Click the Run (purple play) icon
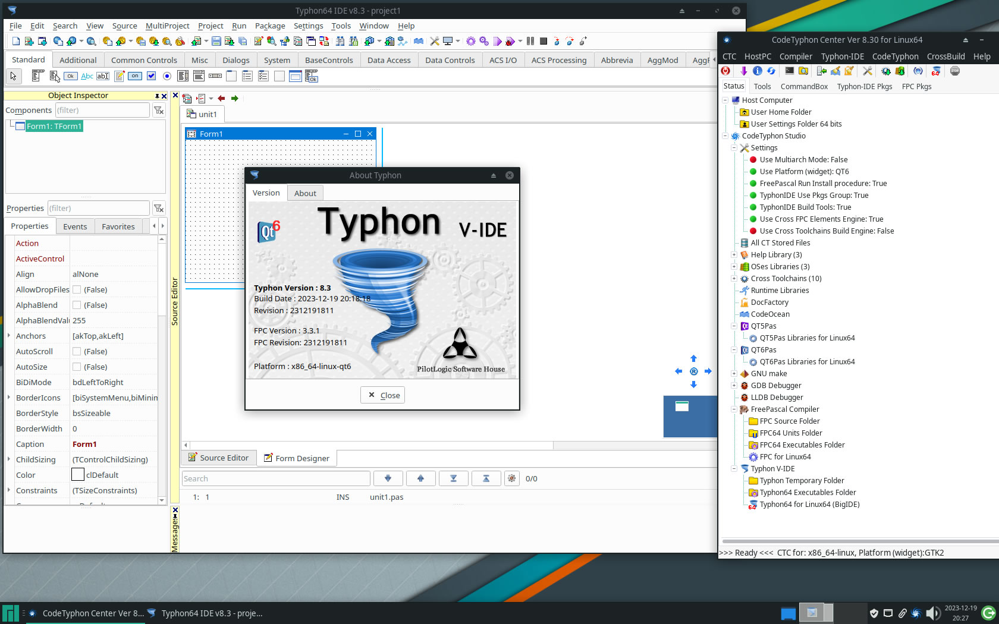This screenshot has height=624, width=999. pyautogui.click(x=497, y=41)
